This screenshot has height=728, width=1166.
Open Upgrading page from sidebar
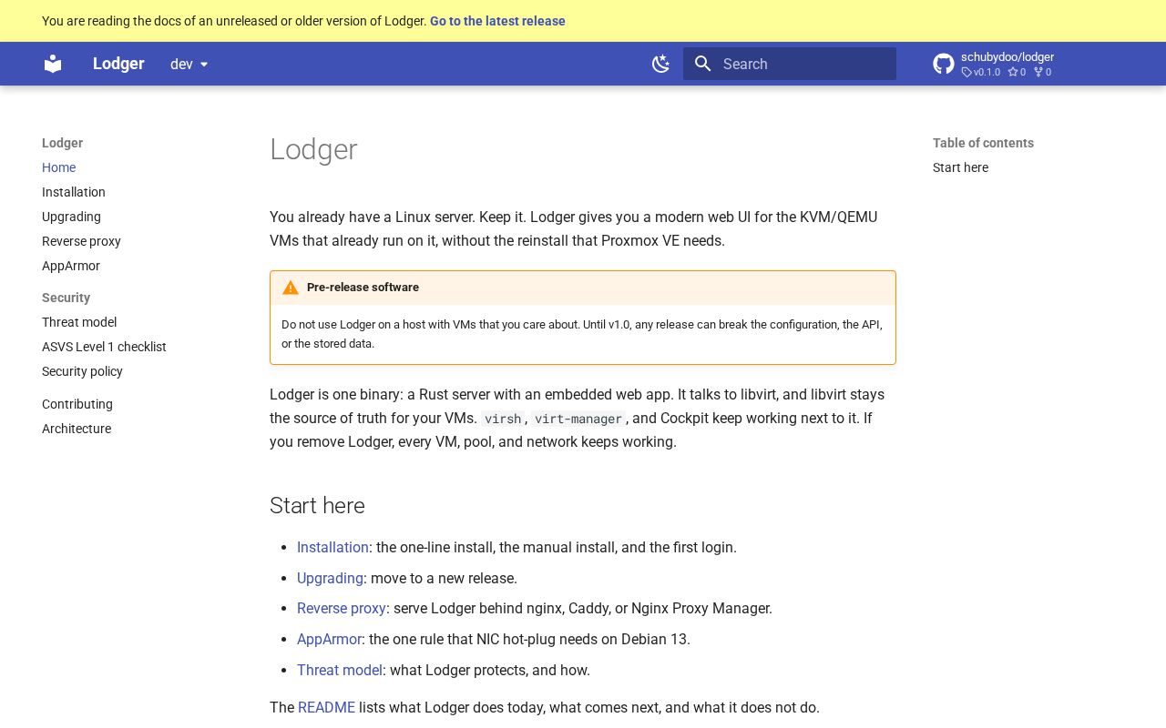(71, 217)
